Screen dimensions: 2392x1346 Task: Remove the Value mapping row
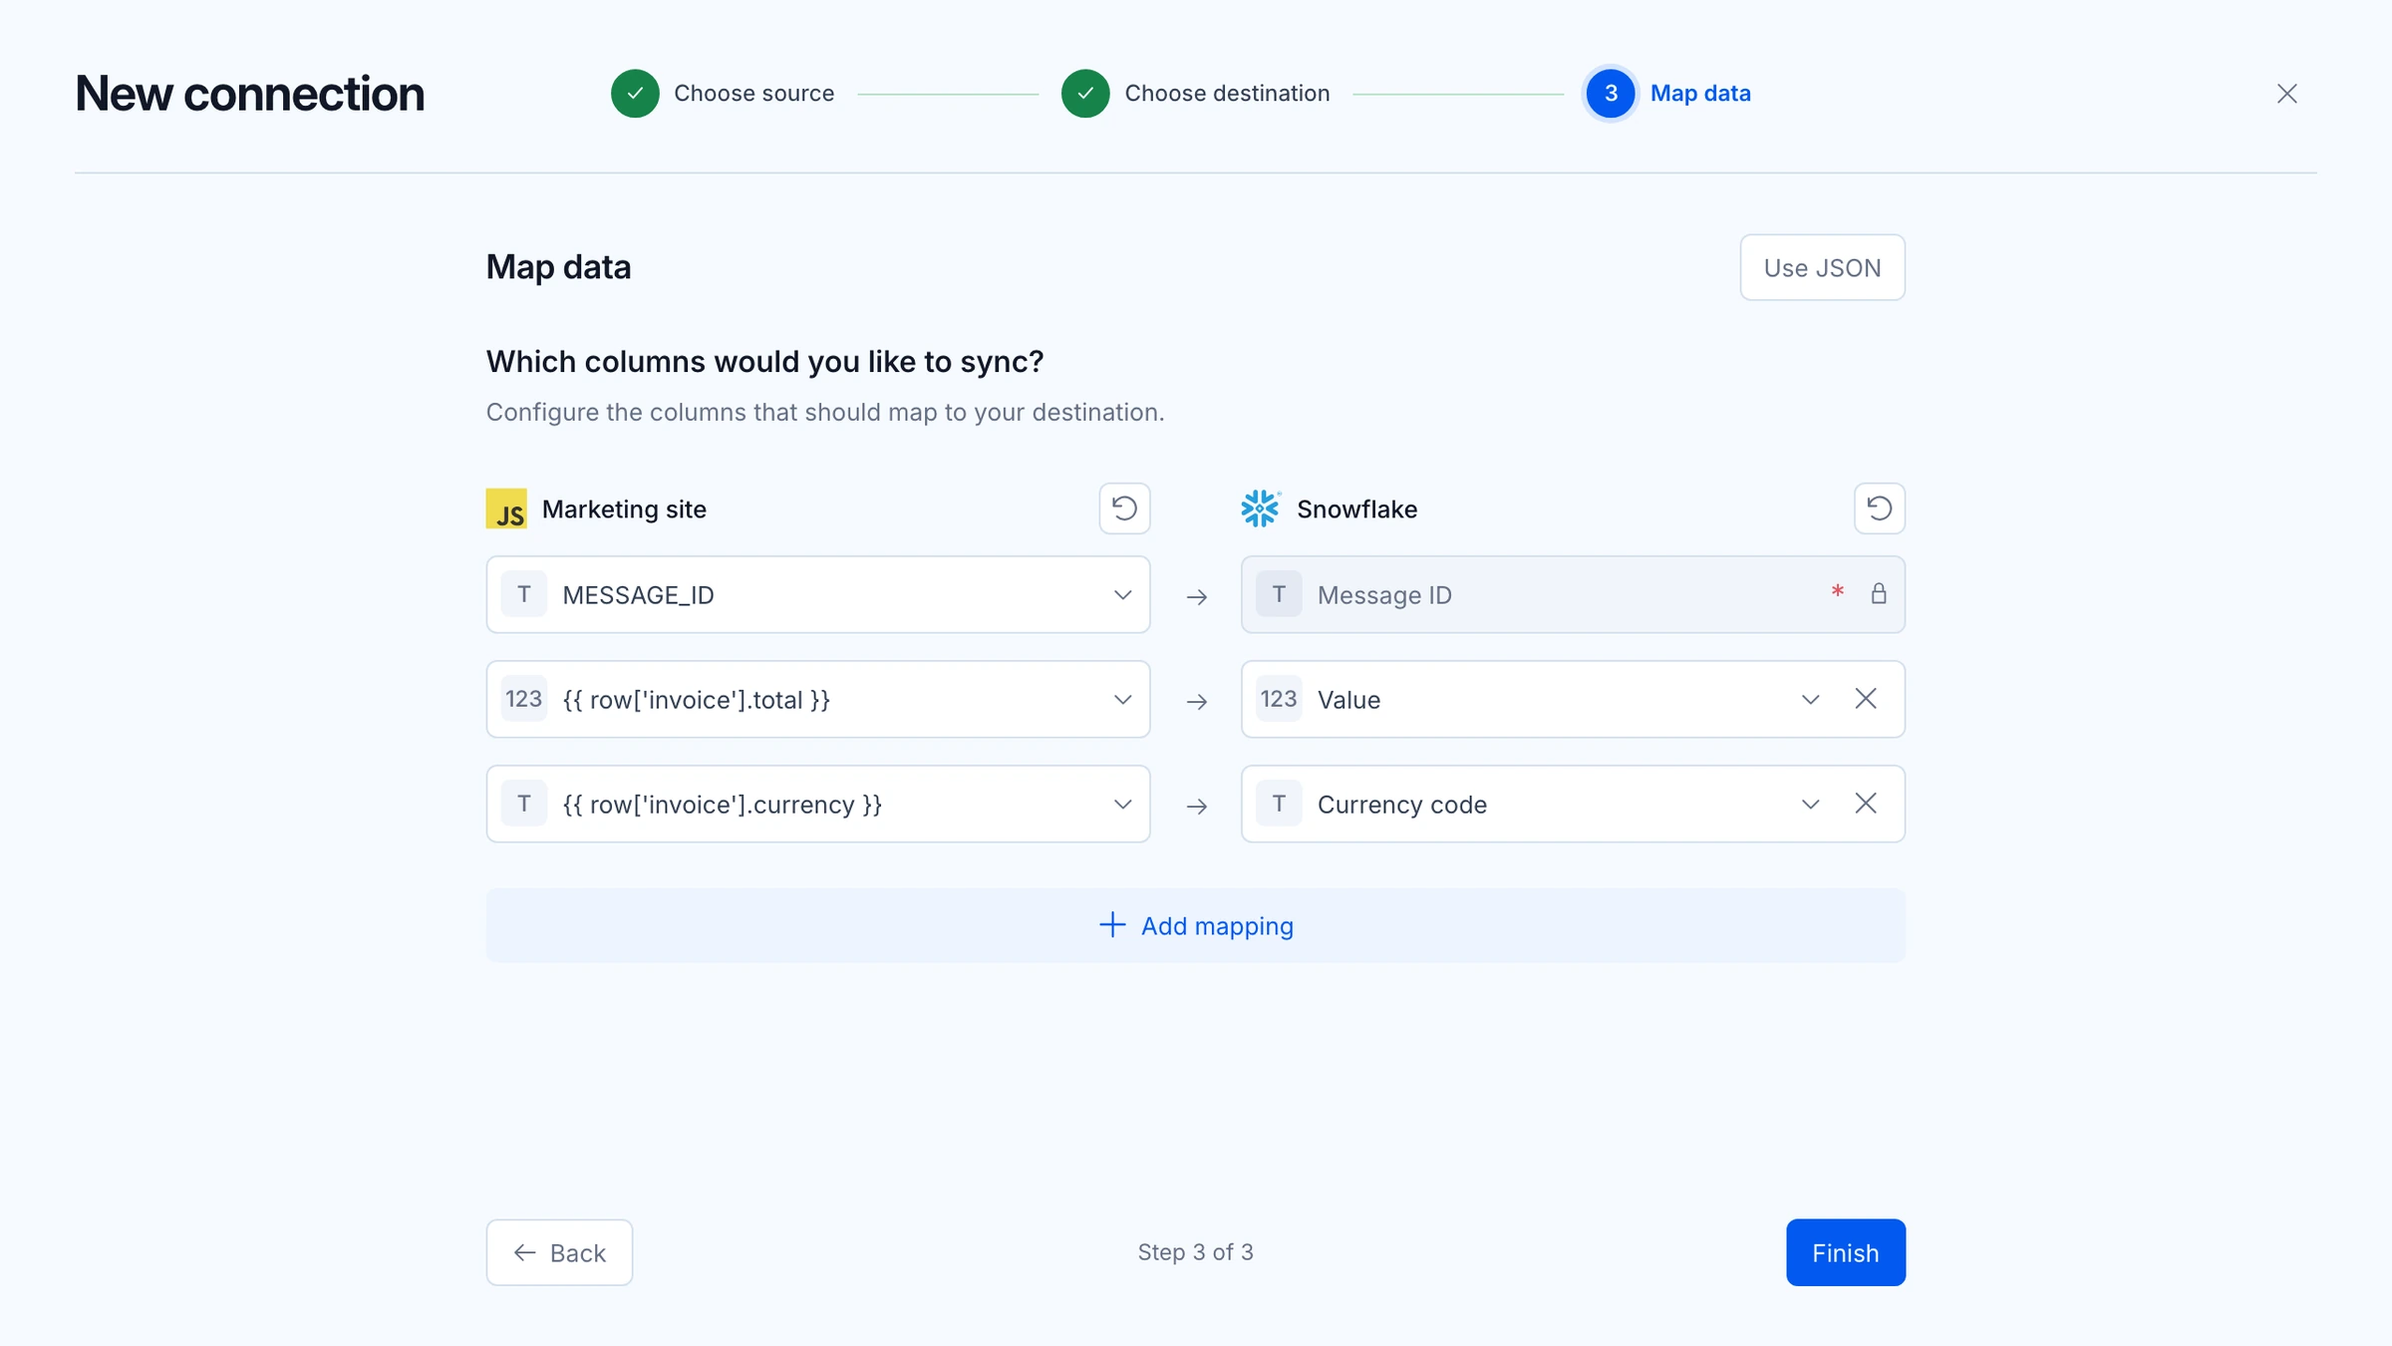tap(1866, 699)
